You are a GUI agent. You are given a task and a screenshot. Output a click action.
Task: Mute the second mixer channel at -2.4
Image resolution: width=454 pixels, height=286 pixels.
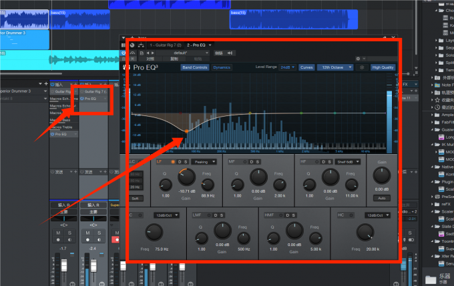(87, 233)
